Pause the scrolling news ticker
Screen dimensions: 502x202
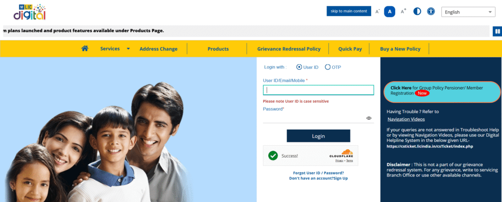pyautogui.click(x=497, y=31)
